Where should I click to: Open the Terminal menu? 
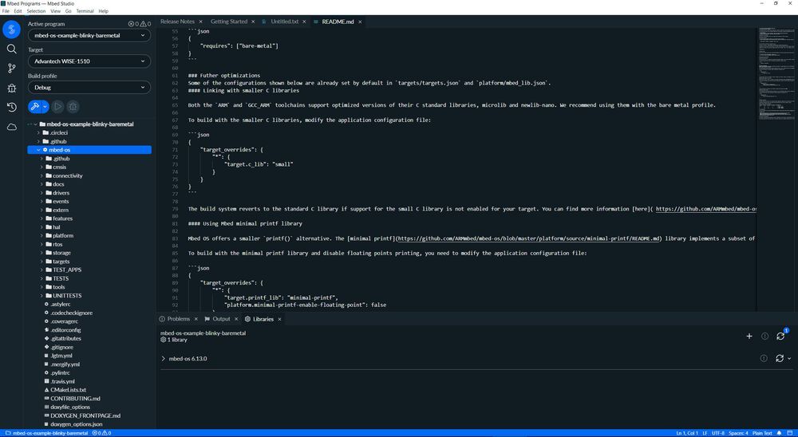85,10
